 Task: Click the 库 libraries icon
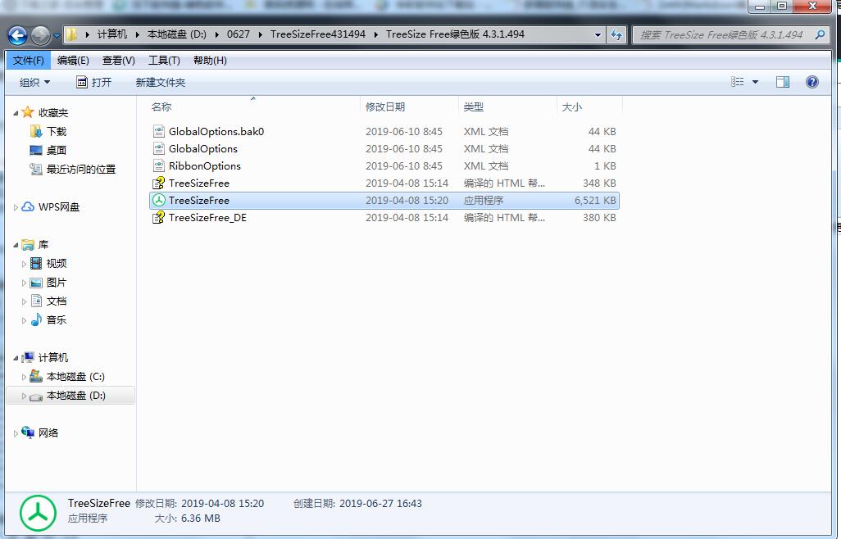coord(28,244)
